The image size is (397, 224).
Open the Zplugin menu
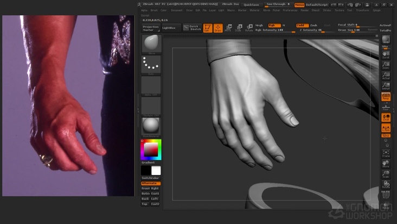coord(377,10)
